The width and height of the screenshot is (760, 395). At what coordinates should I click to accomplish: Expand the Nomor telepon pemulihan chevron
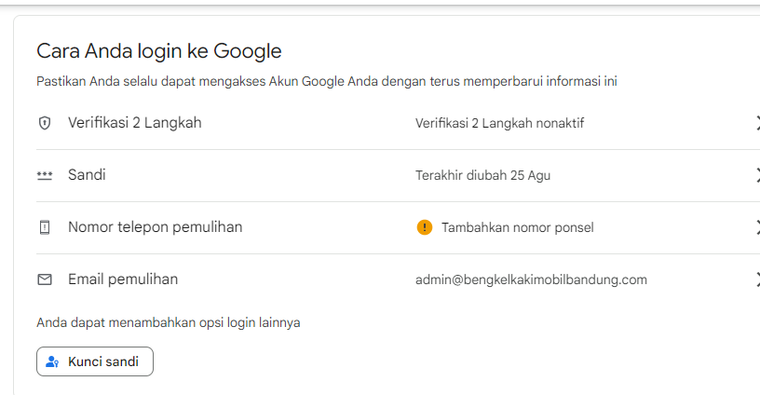click(757, 227)
